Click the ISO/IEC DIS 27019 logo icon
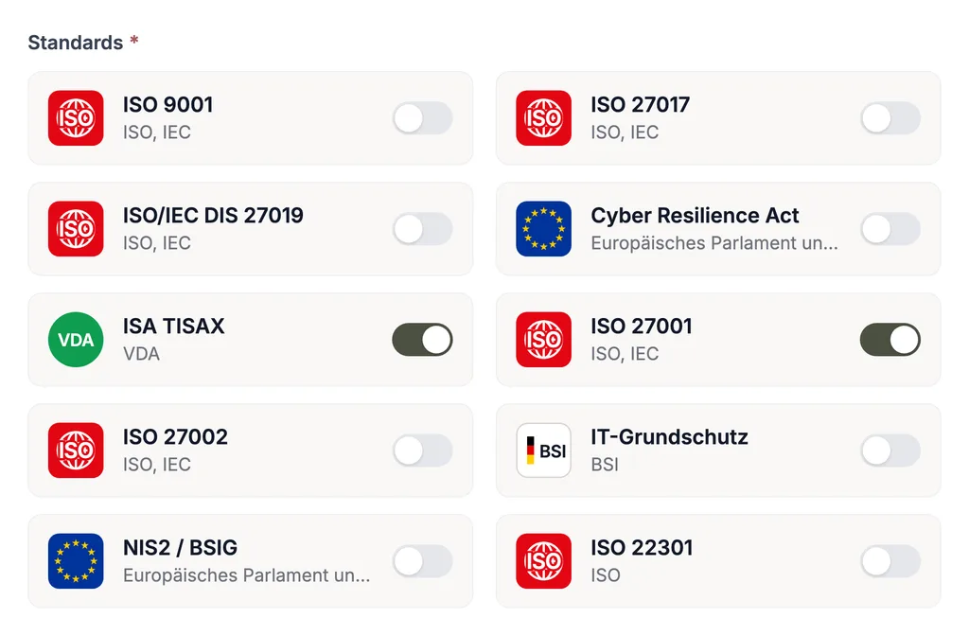 click(x=76, y=229)
